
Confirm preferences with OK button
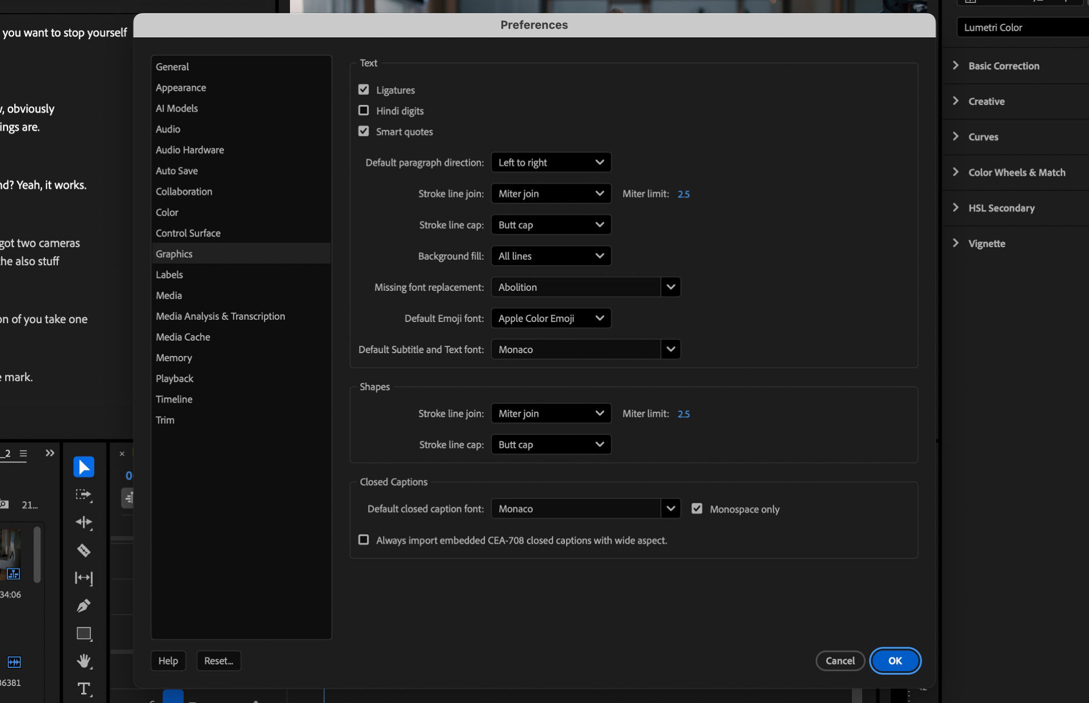click(x=895, y=661)
